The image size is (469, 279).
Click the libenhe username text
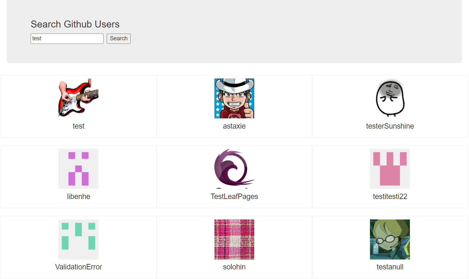[78, 196]
